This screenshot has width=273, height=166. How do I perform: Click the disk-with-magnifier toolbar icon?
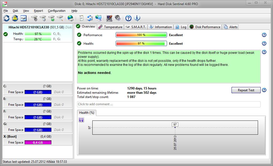(60, 18)
